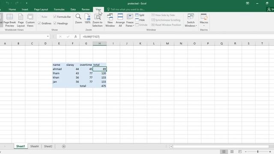Toggle the Headings checkbox
Screen dimensions: 274x154
coord(55,23)
